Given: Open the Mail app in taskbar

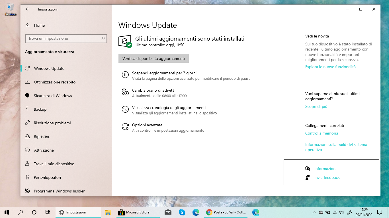Looking at the screenshot, I should click(168, 212).
